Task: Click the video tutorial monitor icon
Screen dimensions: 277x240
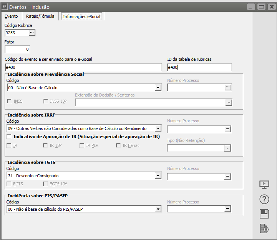Action: point(264,184)
